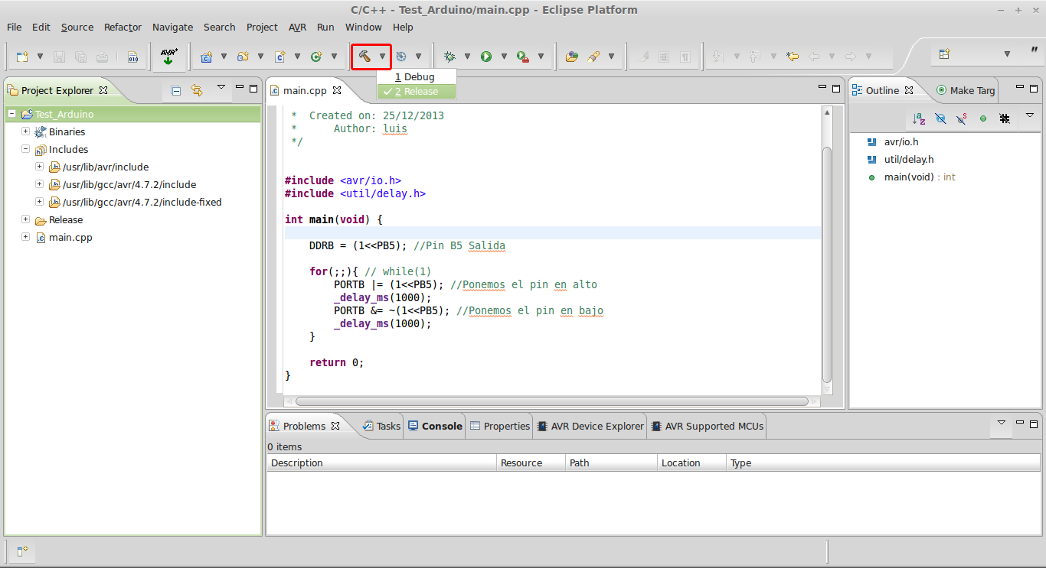Sort Problems by Description column header

point(381,463)
